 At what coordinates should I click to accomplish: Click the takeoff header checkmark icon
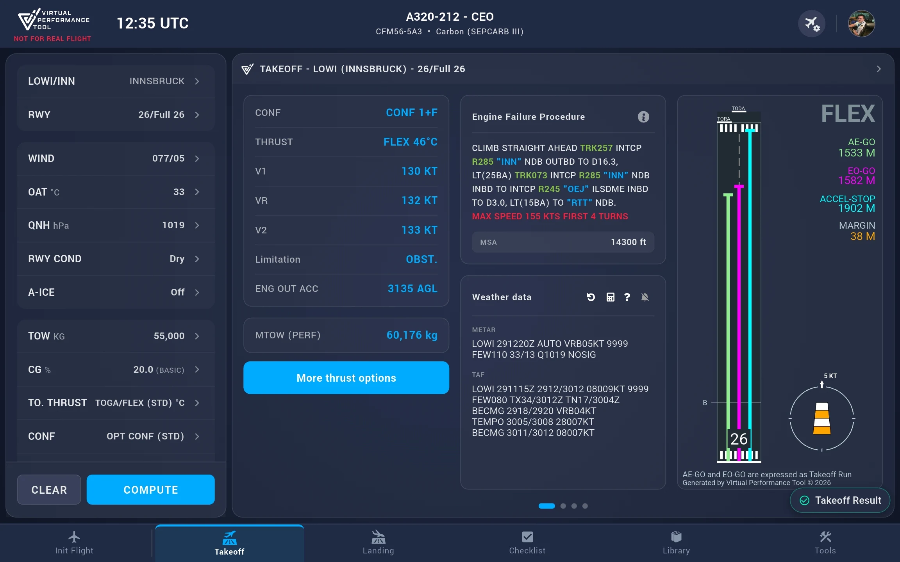(247, 69)
